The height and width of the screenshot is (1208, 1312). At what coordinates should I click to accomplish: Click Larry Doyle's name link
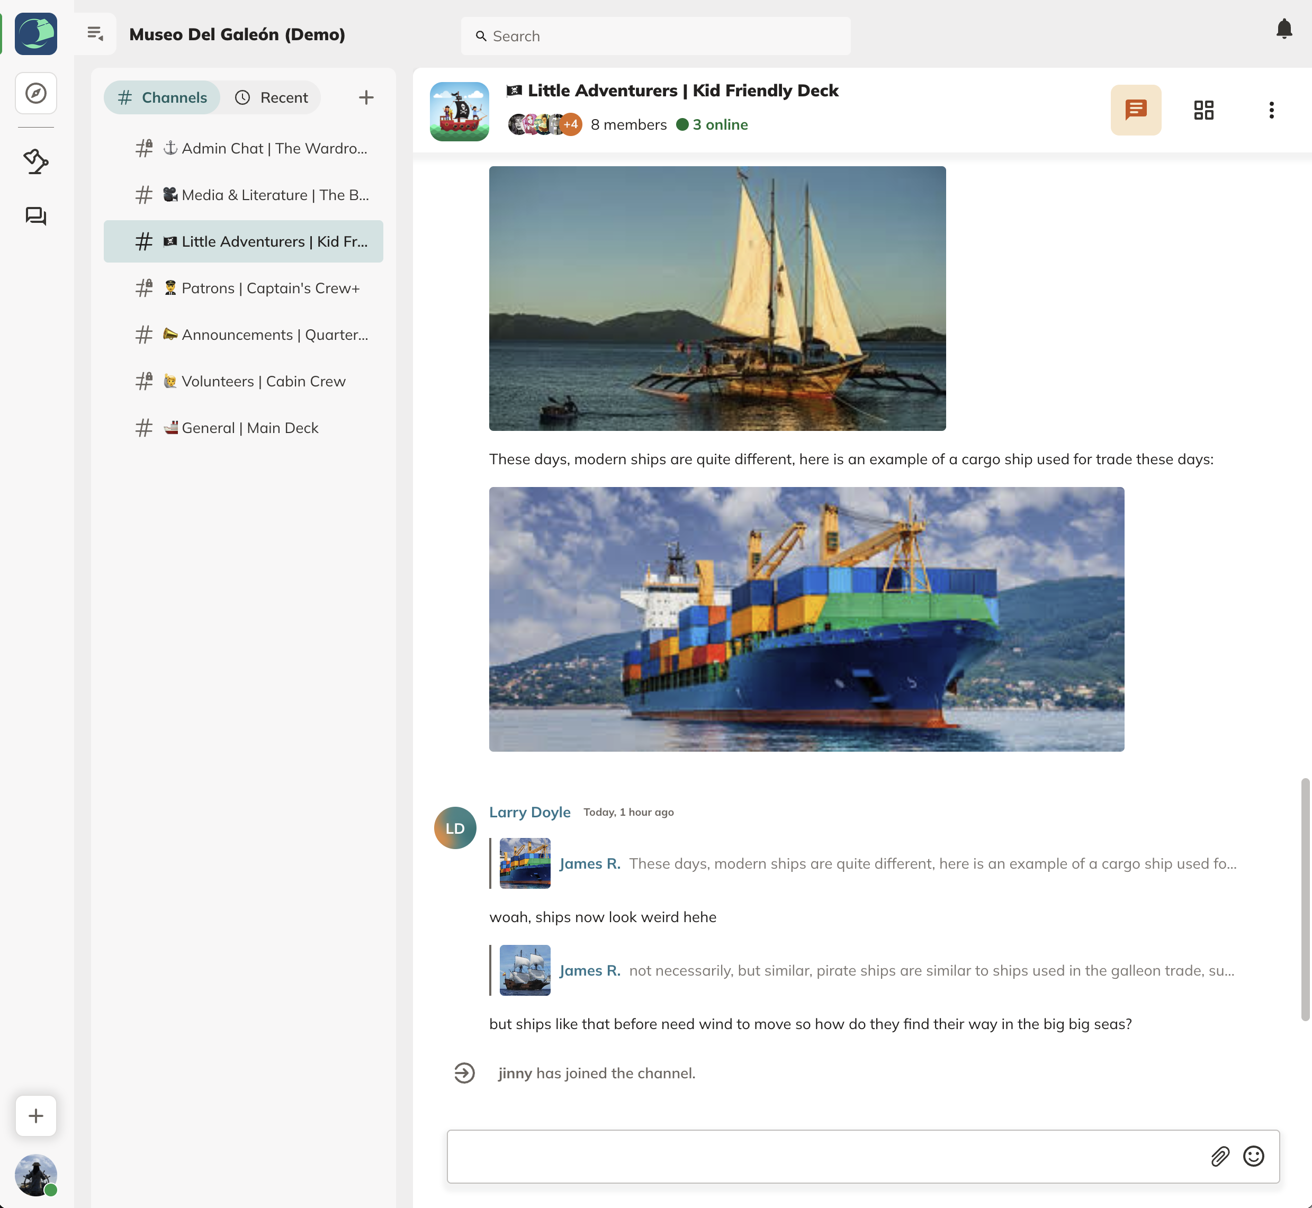pyautogui.click(x=529, y=812)
